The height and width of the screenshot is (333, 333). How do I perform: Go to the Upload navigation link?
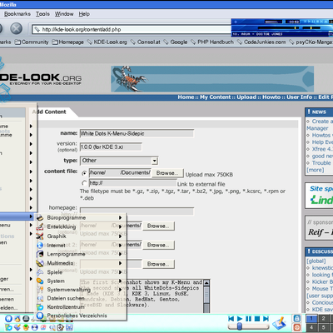(246, 97)
